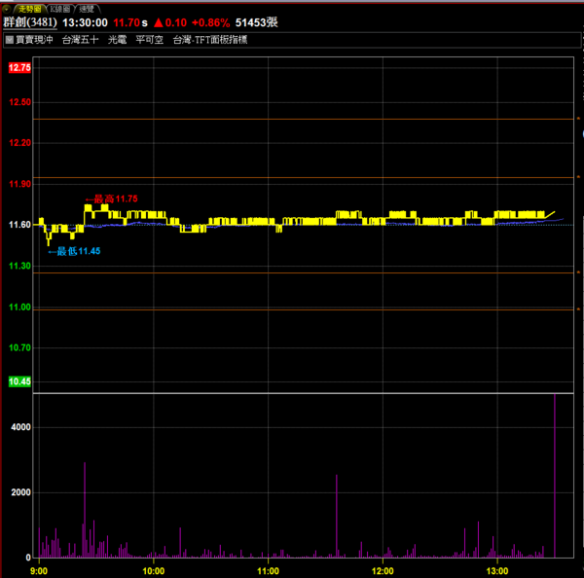Click the 平可空 label

point(150,40)
